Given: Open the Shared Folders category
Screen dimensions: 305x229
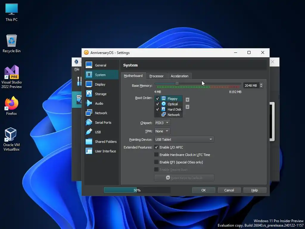Looking at the screenshot, I should (x=101, y=142).
